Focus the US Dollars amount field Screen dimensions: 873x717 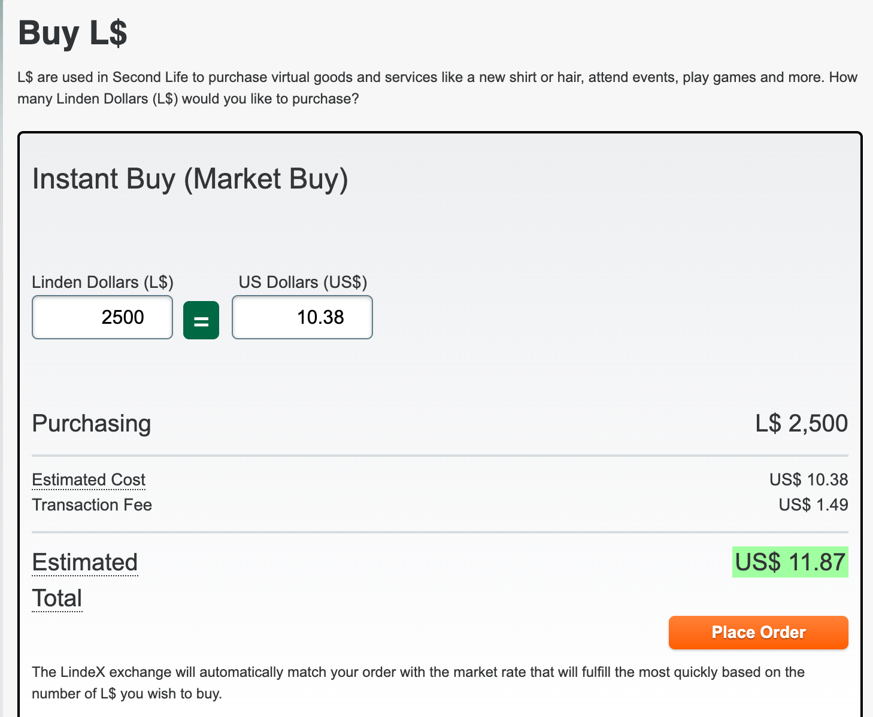click(x=302, y=317)
